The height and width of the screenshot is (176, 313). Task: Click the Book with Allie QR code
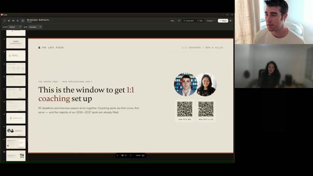(x=206, y=109)
